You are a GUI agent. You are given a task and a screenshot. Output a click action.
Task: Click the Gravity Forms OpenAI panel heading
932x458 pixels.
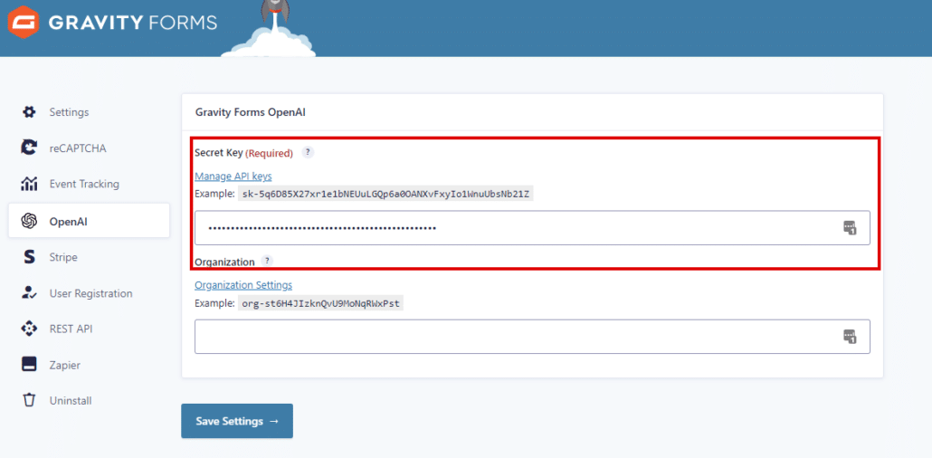[x=251, y=112]
